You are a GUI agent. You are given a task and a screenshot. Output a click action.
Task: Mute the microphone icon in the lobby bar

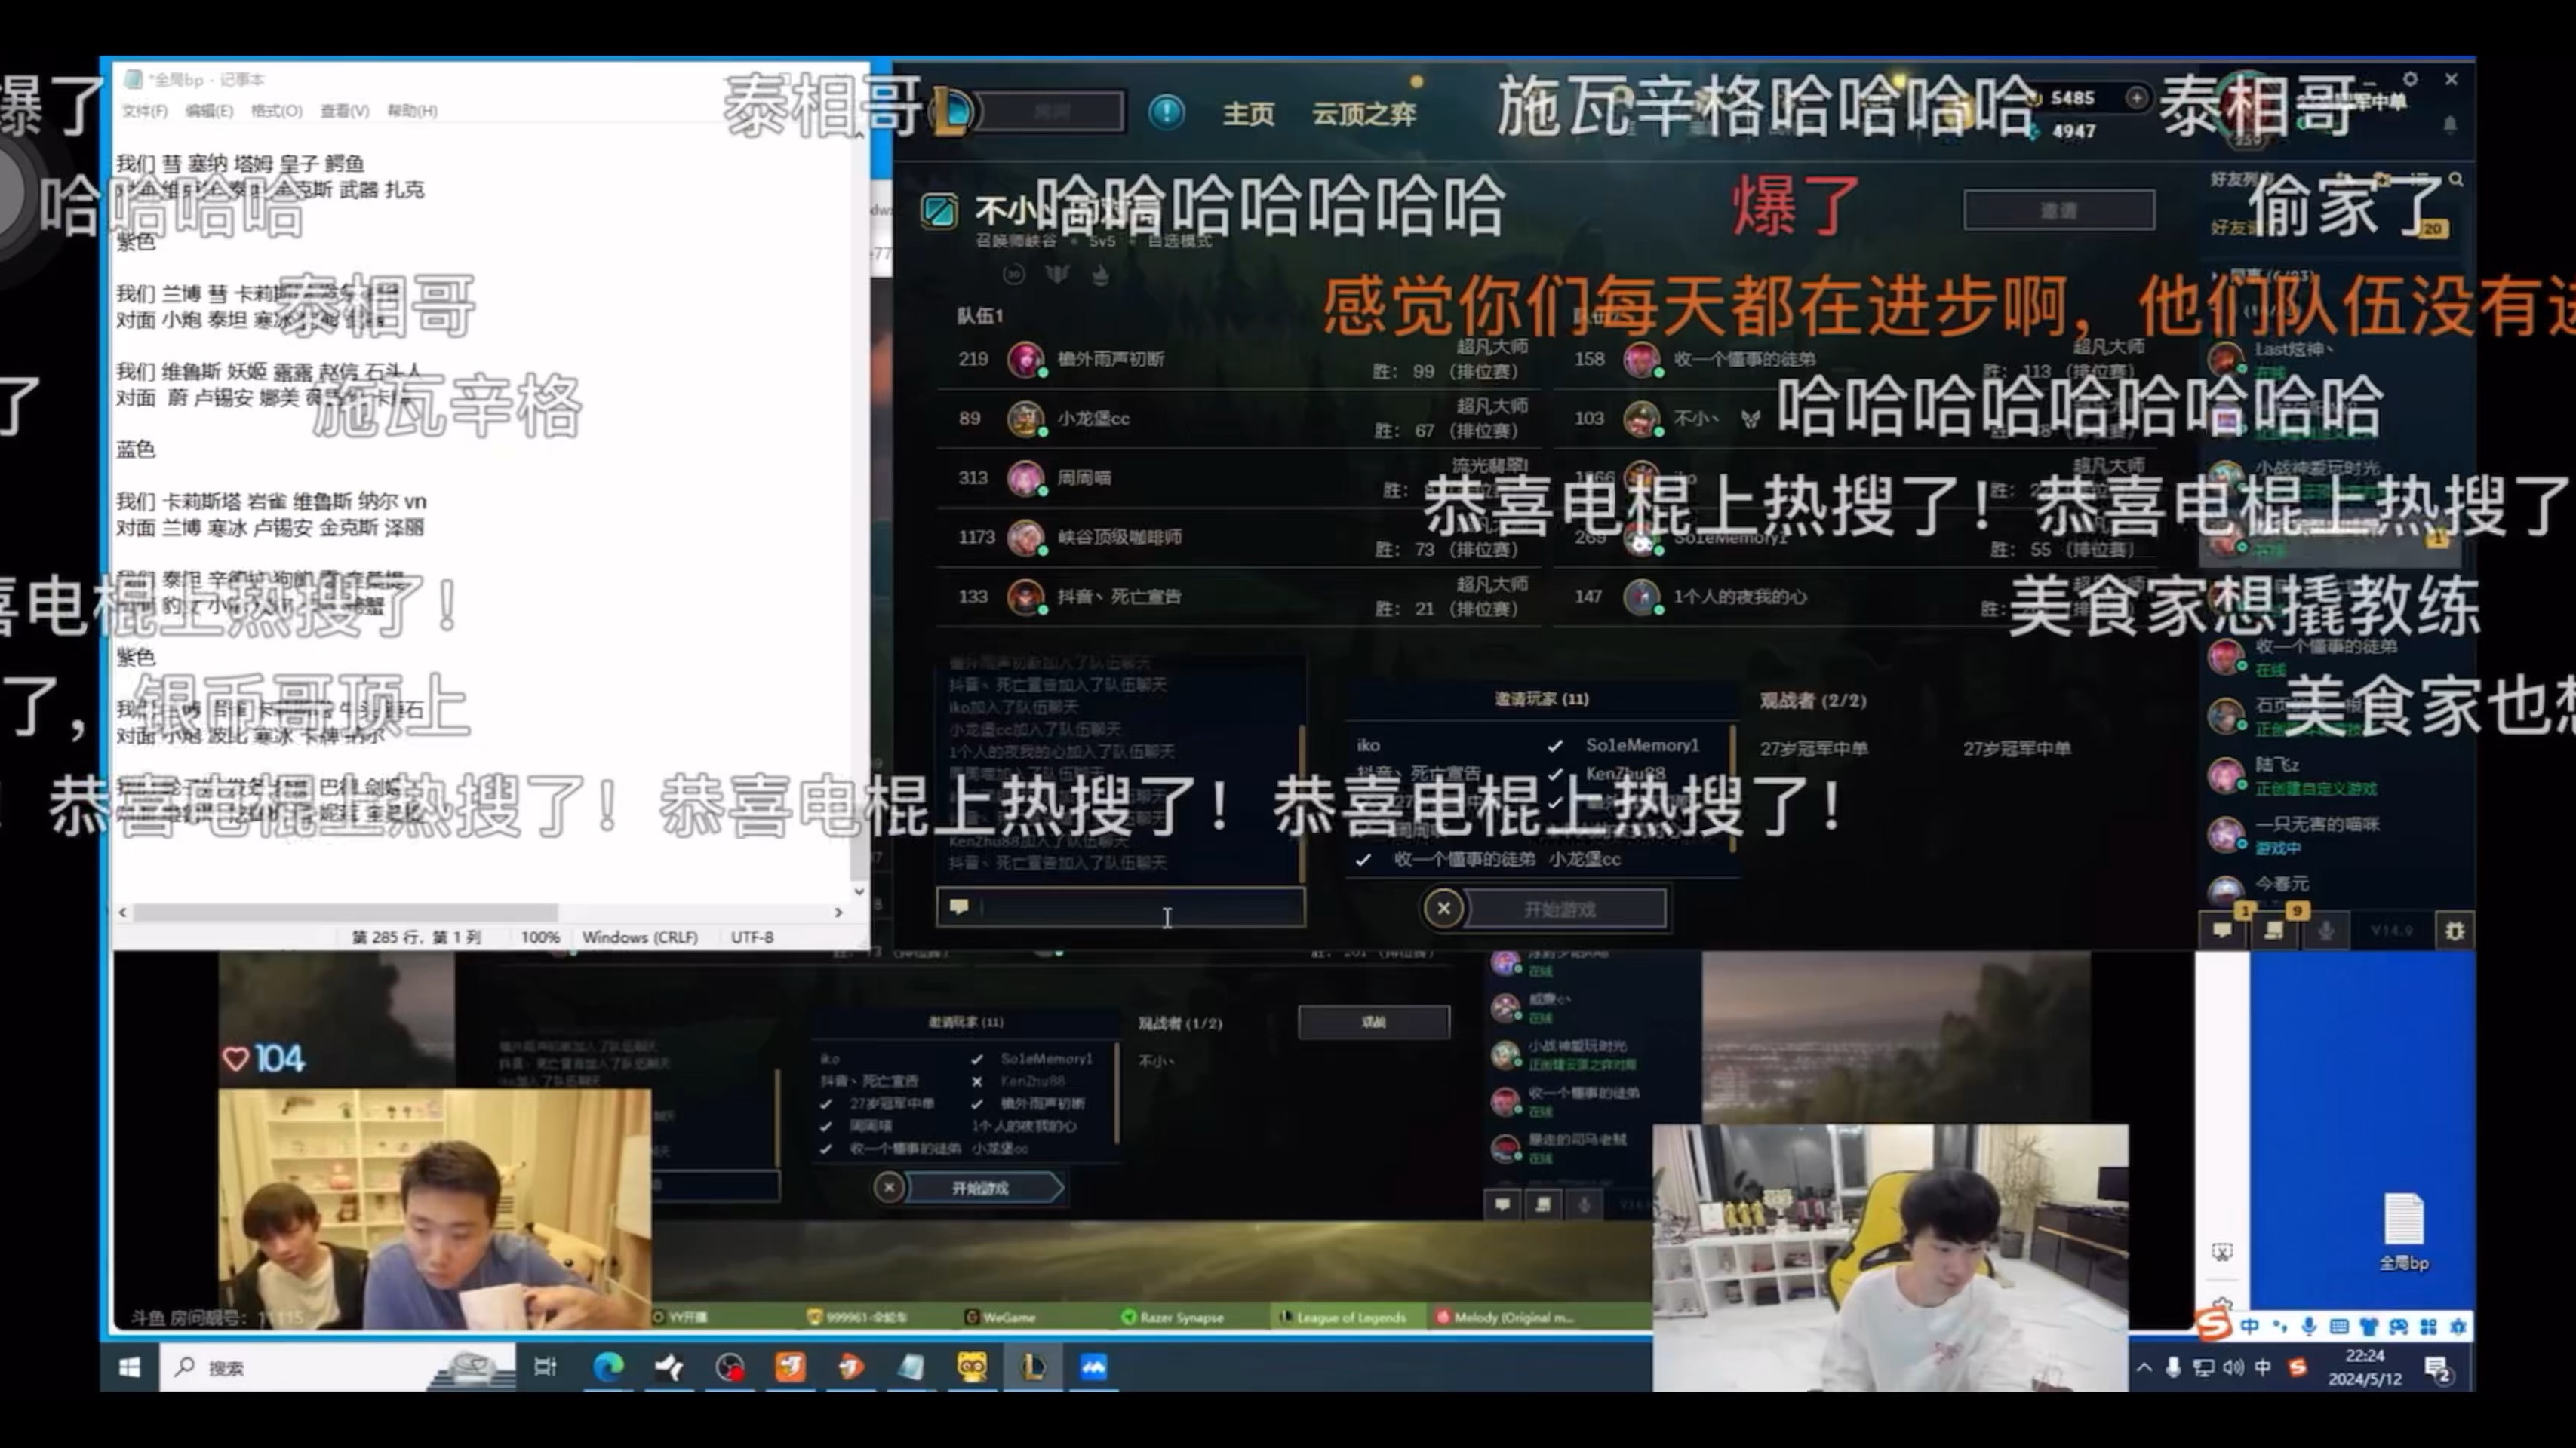pos(2326,931)
